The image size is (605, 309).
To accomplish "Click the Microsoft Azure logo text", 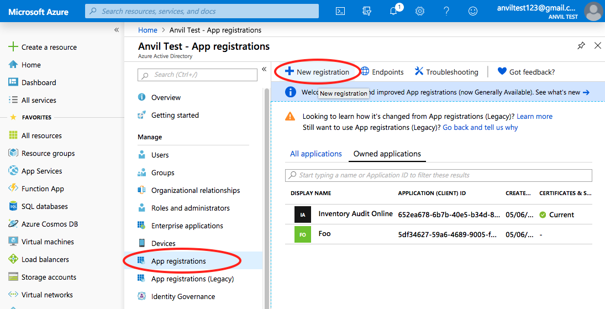I will coord(38,12).
